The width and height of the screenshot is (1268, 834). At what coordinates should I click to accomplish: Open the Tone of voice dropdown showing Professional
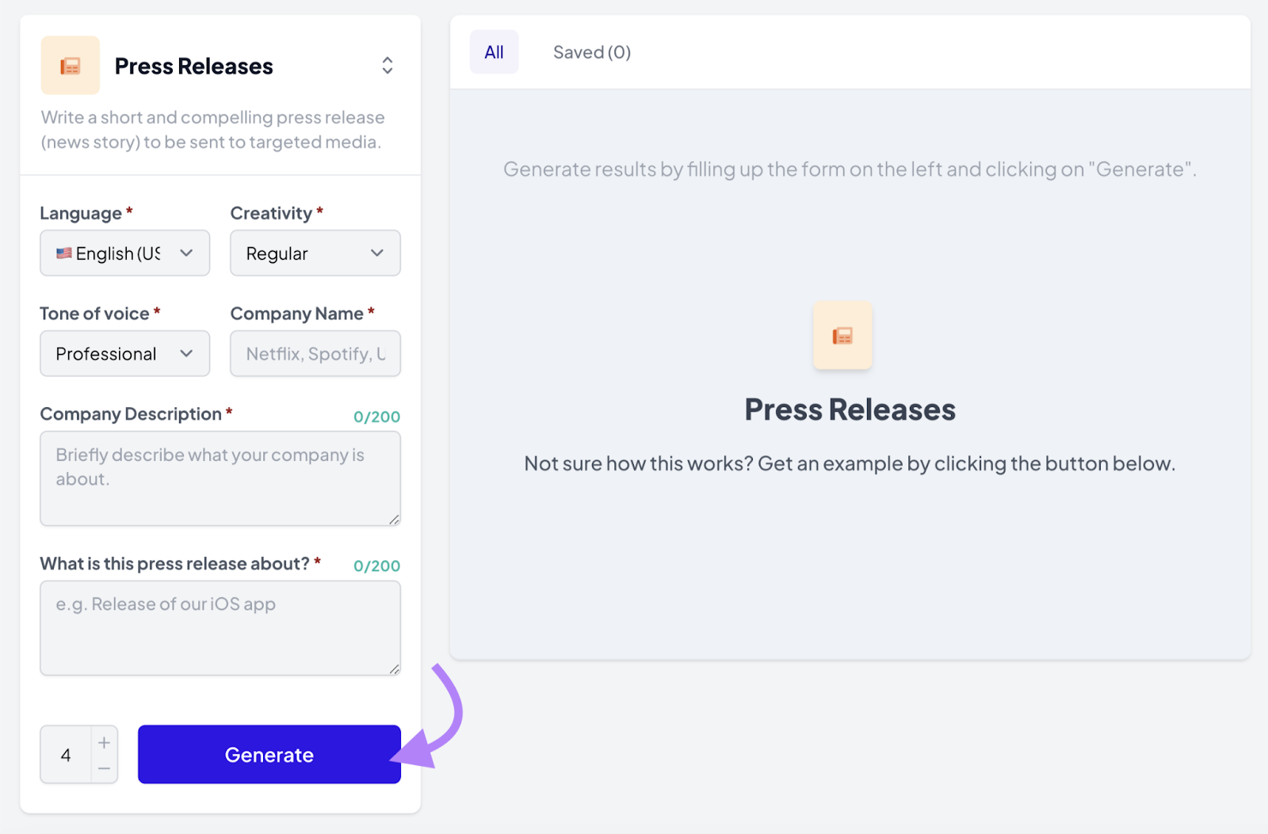[x=124, y=353]
